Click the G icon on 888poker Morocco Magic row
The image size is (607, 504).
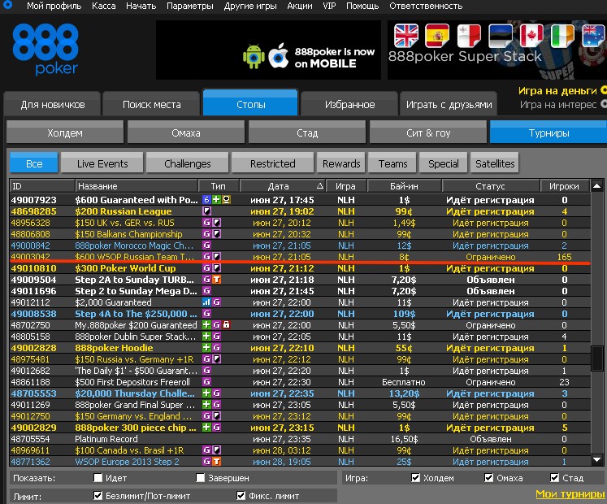click(x=206, y=245)
